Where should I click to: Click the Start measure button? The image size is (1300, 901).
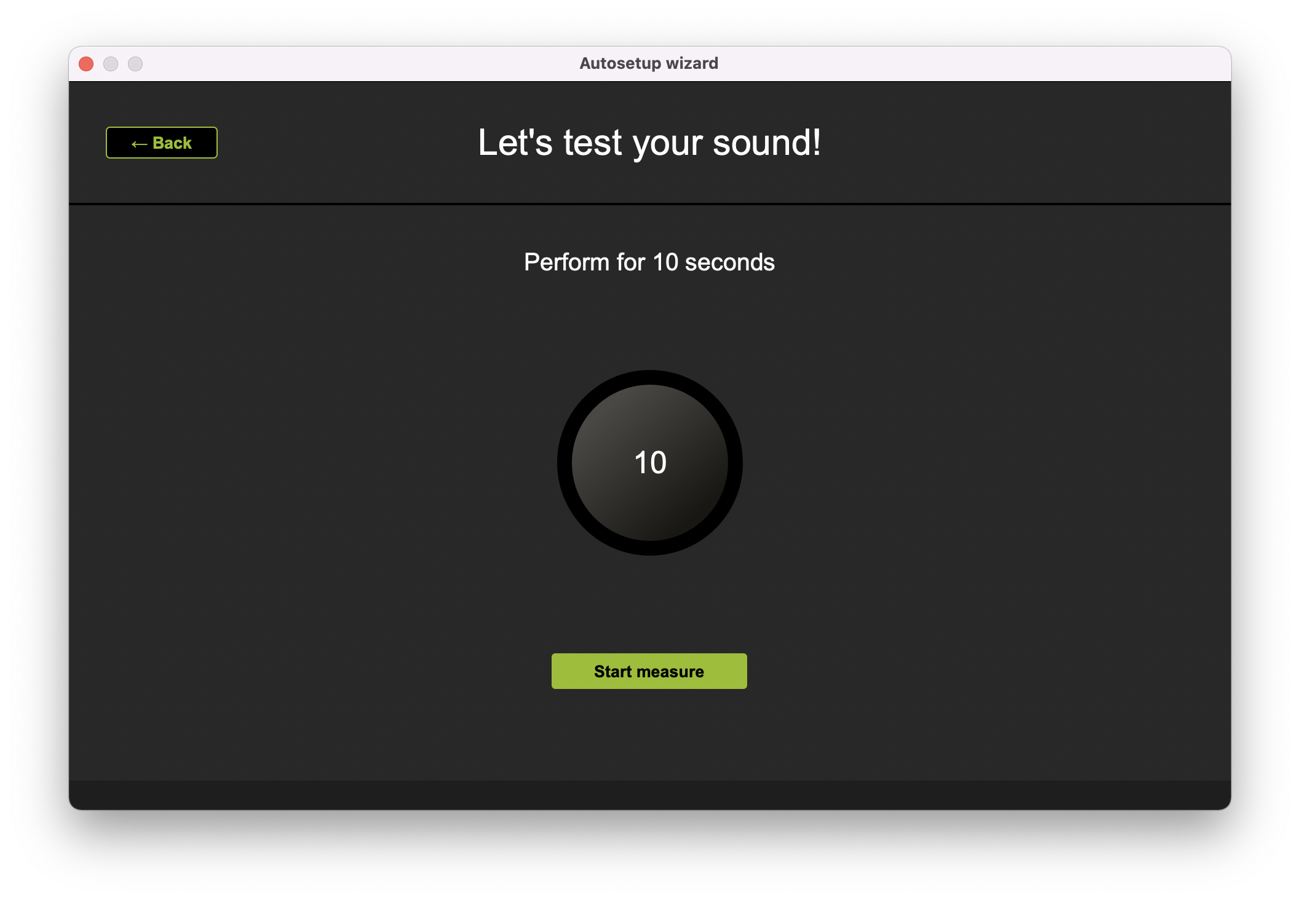coord(649,671)
